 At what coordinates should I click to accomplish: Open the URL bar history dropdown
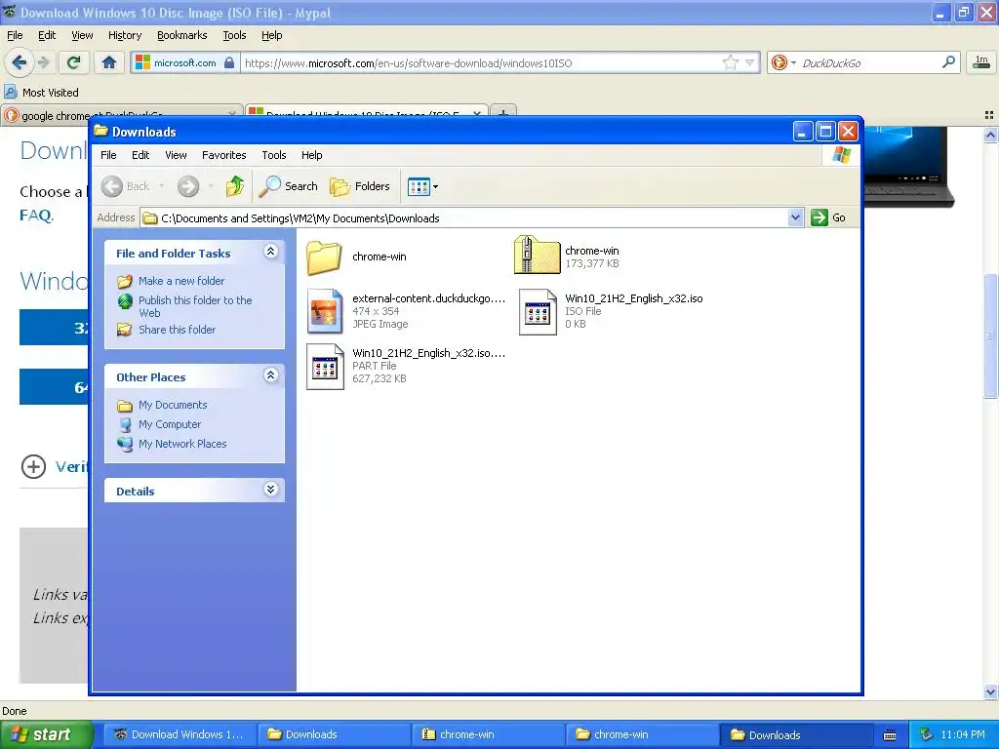click(750, 62)
